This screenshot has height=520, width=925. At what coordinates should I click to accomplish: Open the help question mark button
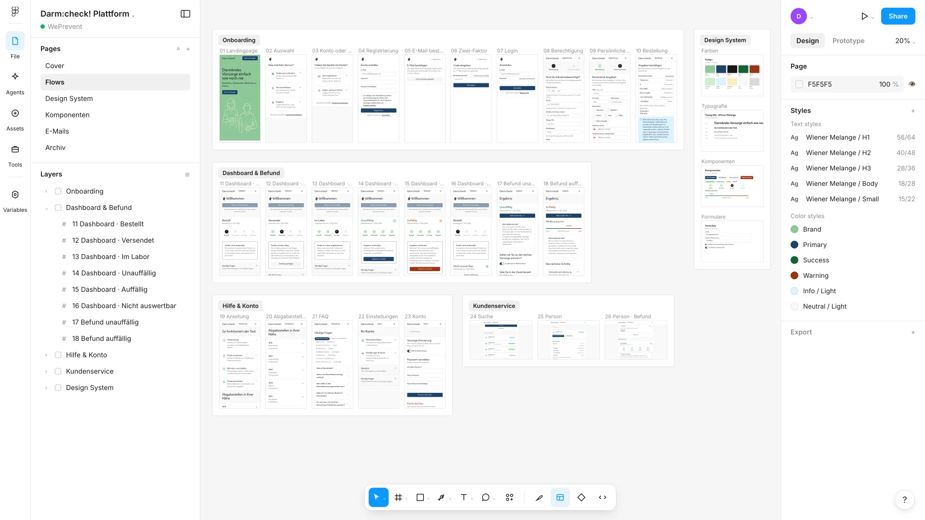point(904,499)
